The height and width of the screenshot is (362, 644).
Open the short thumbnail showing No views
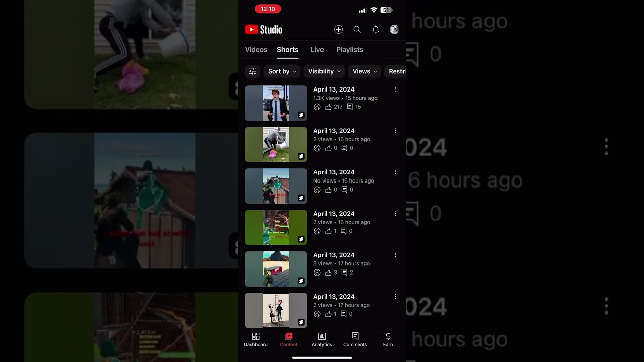tap(276, 186)
